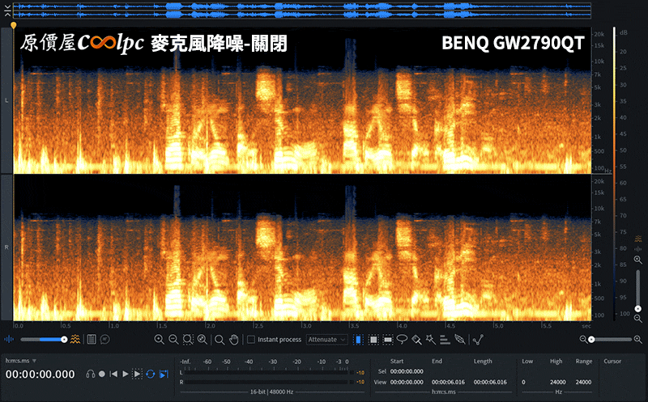Zoom in horizontally with bottom-right plus magnifier
Viewport: 648px width, 402px height.
click(638, 339)
